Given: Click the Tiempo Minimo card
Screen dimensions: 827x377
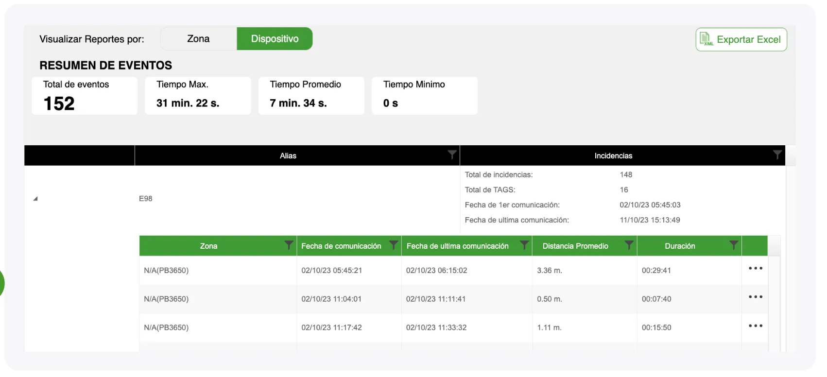Looking at the screenshot, I should pyautogui.click(x=425, y=96).
